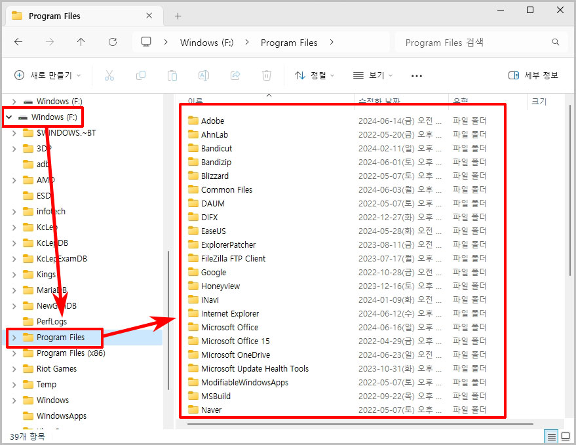Refresh the current folder view
Screen dimensions: 576x445
[x=113, y=42]
